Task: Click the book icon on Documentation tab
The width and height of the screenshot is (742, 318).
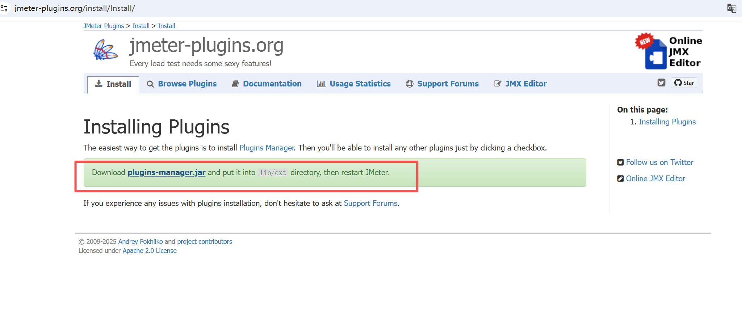Action: [x=235, y=84]
